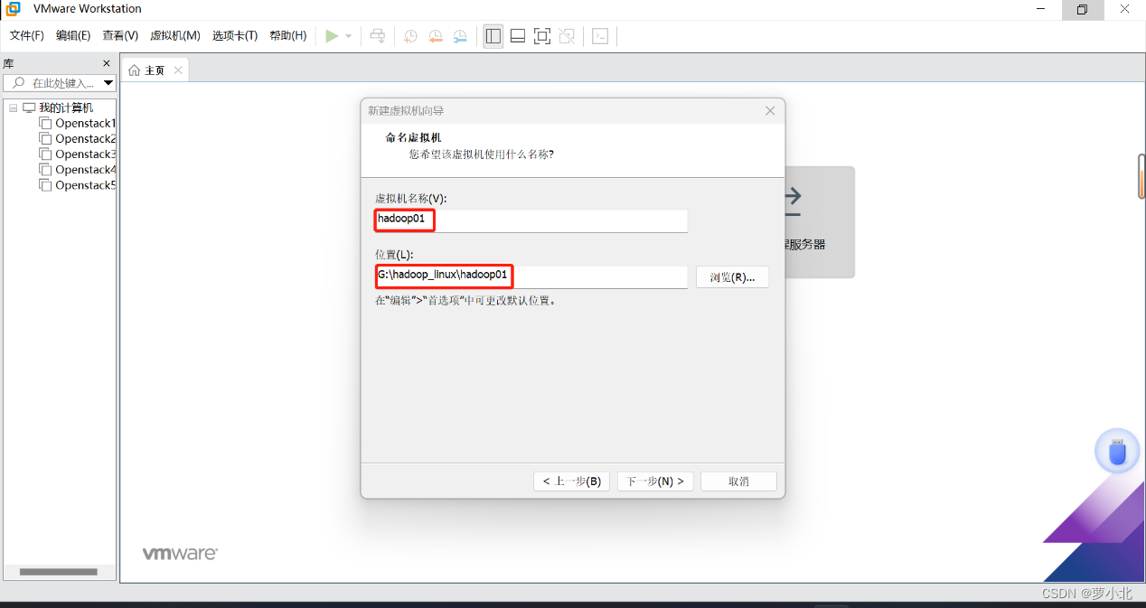Screen dimensions: 1146x608
Task: Select the Openstack4 virtual machine
Action: pyautogui.click(x=78, y=169)
